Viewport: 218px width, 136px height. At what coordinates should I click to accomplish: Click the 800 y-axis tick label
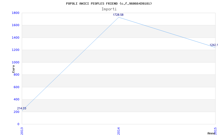click(16, 75)
